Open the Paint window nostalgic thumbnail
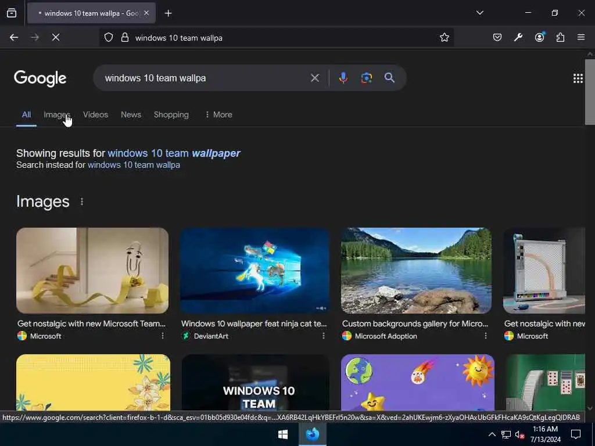This screenshot has height=446, width=595. coord(544,271)
